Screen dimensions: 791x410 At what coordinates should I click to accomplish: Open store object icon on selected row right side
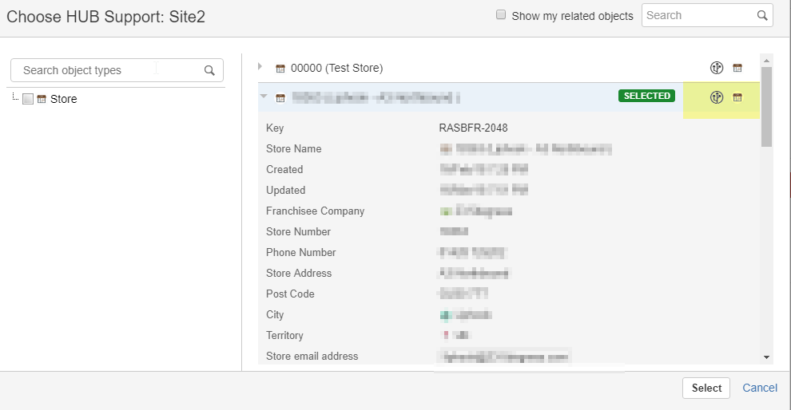tap(737, 97)
